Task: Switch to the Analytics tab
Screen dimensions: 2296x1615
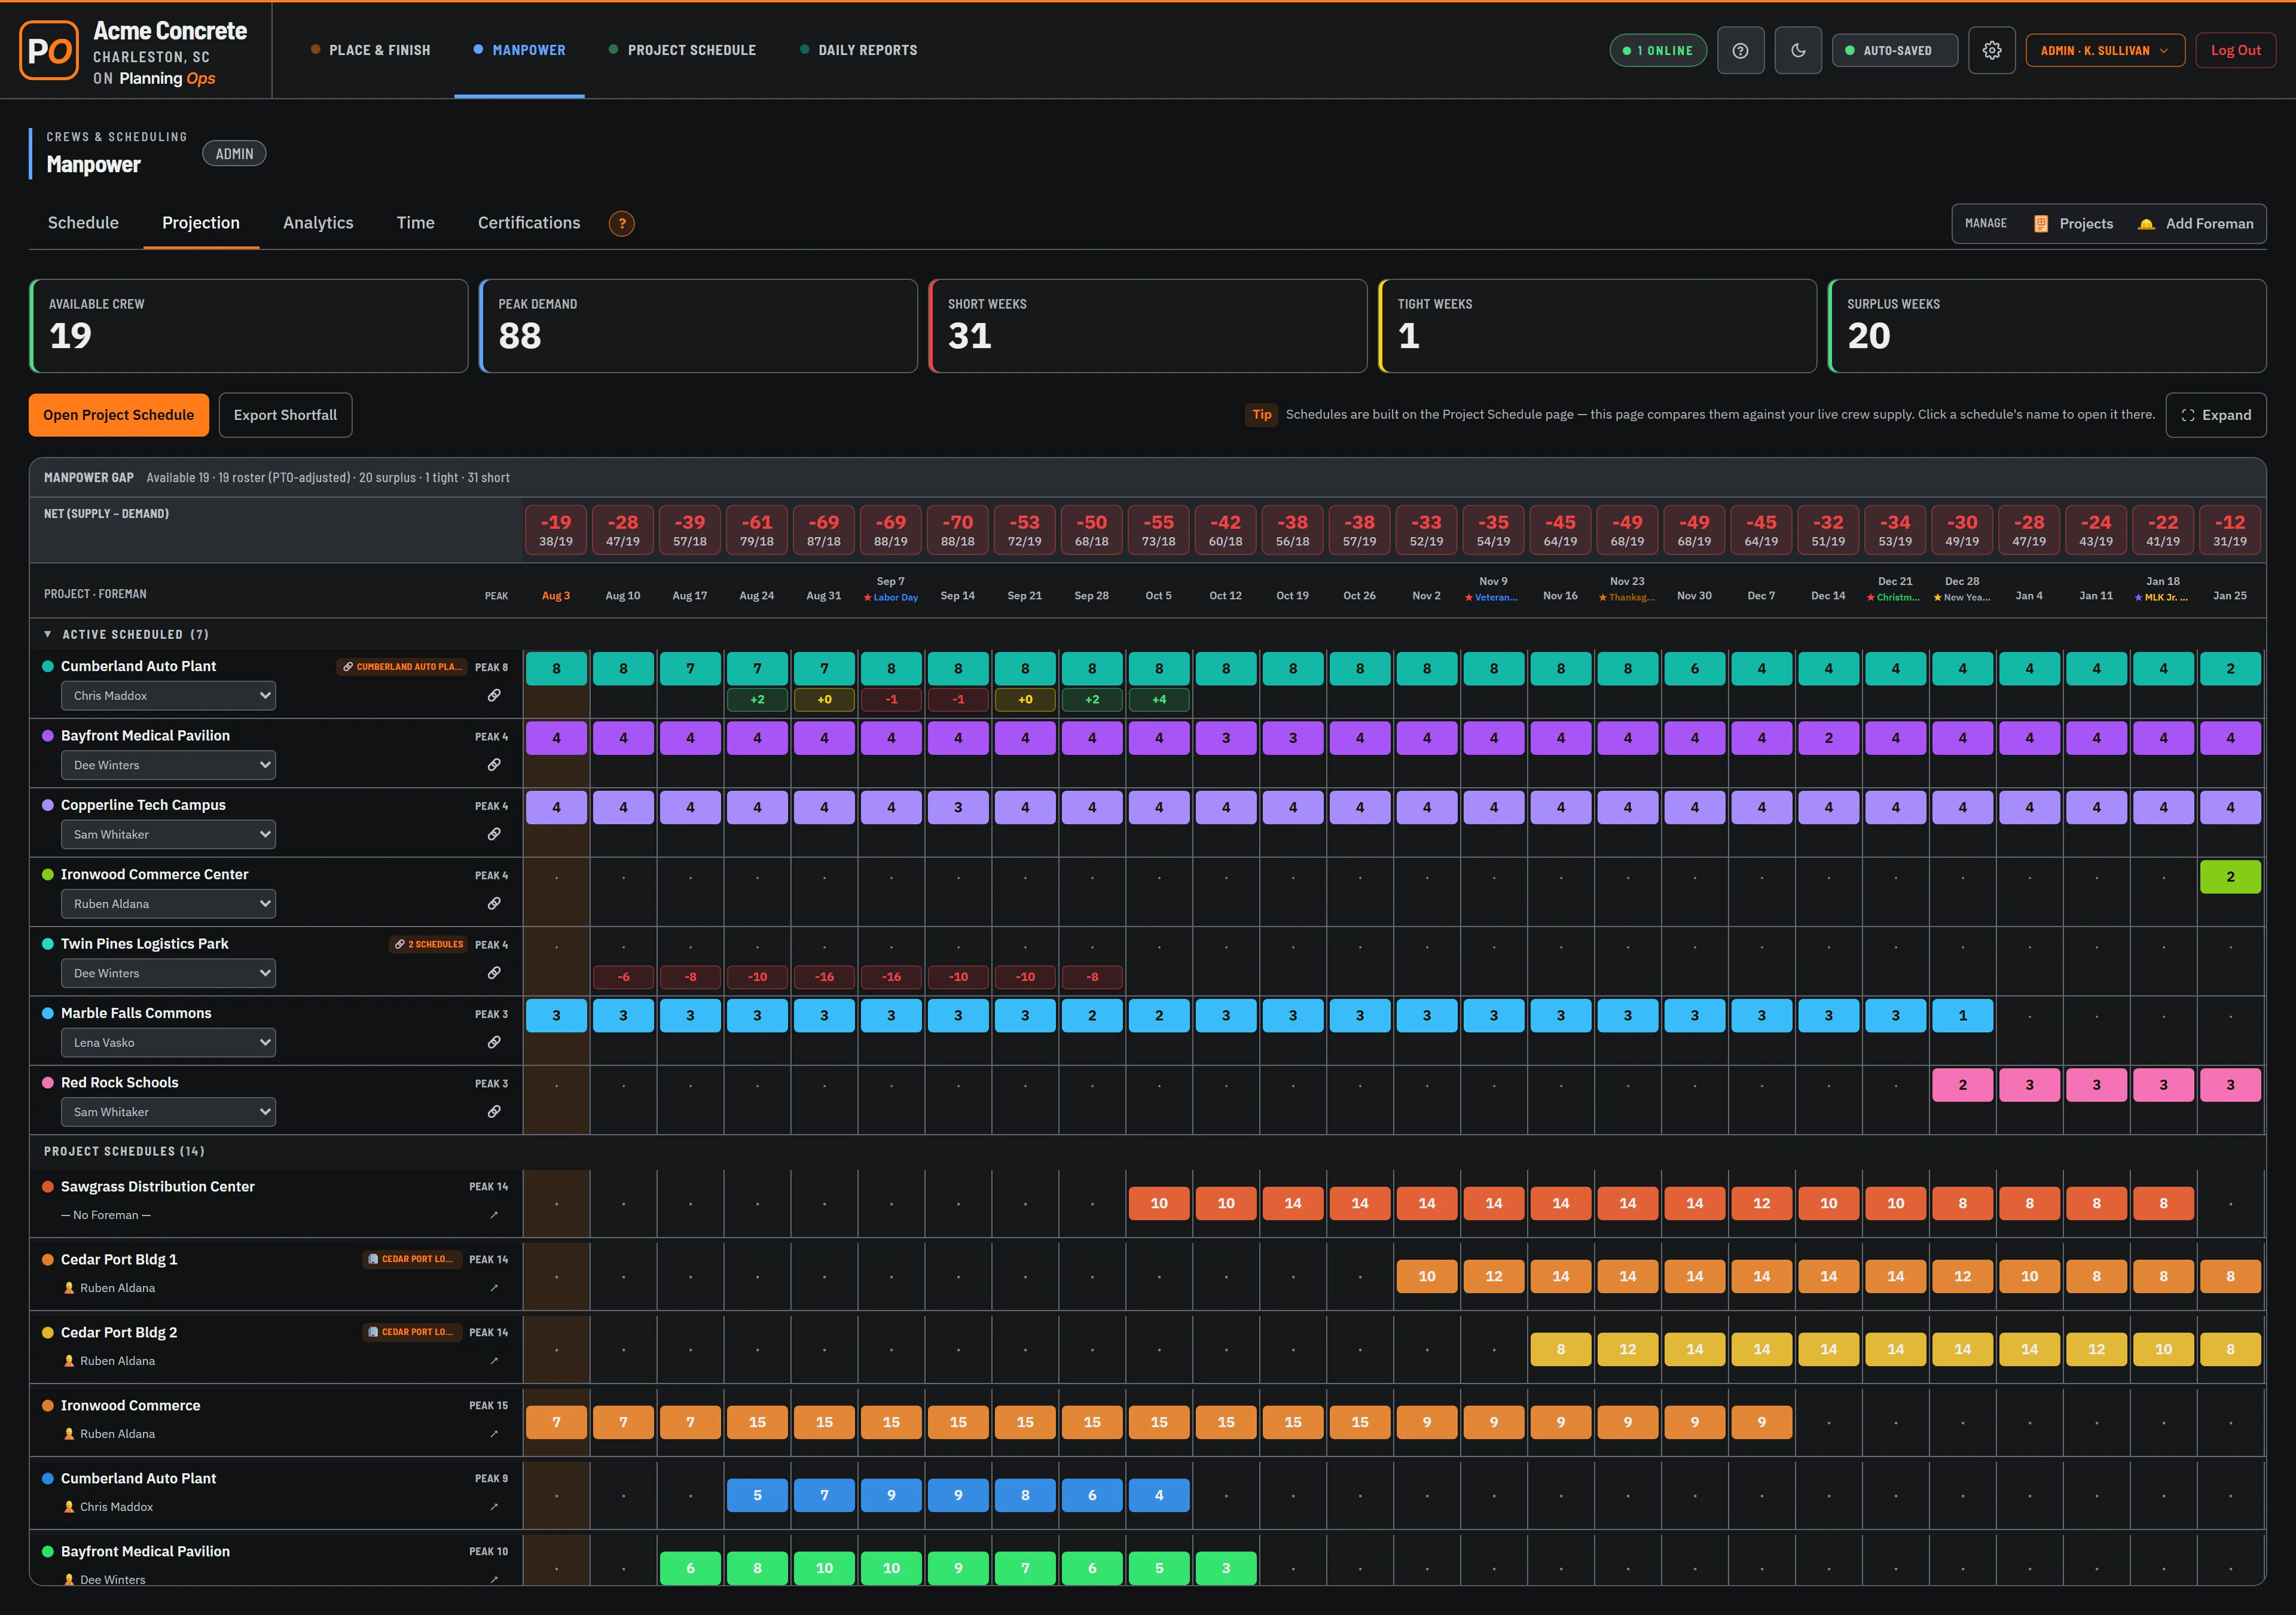Action: point(318,223)
